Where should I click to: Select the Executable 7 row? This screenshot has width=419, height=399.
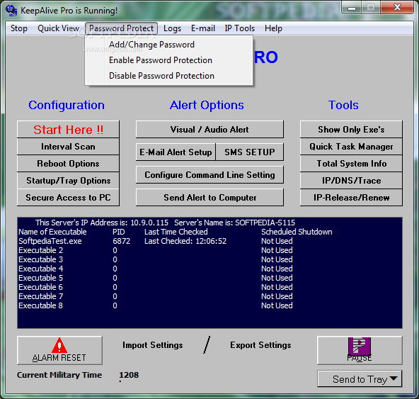click(209, 296)
